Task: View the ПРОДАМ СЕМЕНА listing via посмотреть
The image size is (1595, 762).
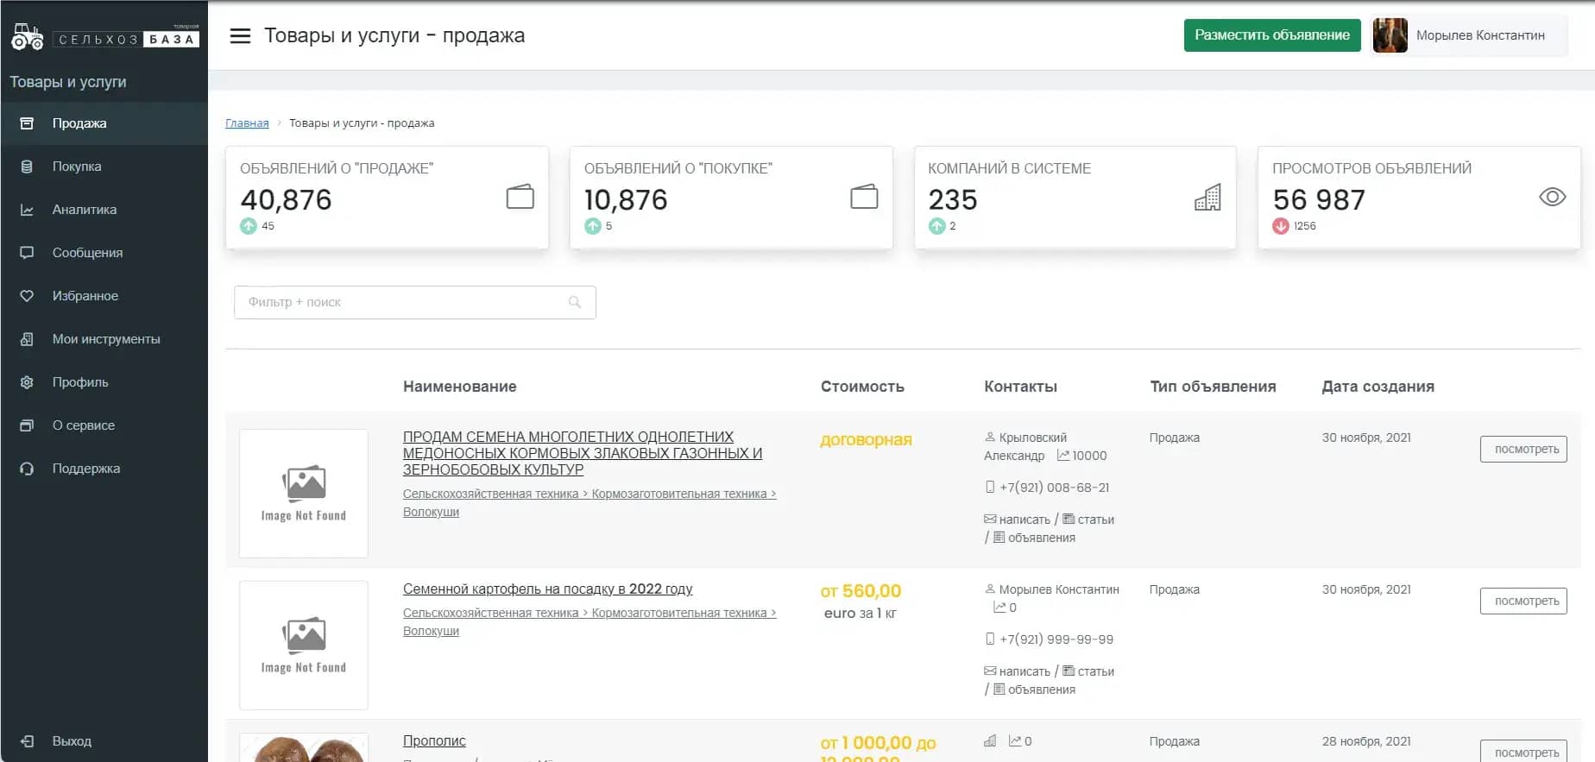Action: (x=1523, y=450)
